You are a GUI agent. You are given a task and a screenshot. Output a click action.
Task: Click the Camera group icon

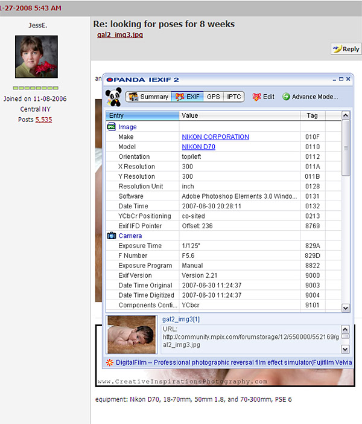point(111,236)
